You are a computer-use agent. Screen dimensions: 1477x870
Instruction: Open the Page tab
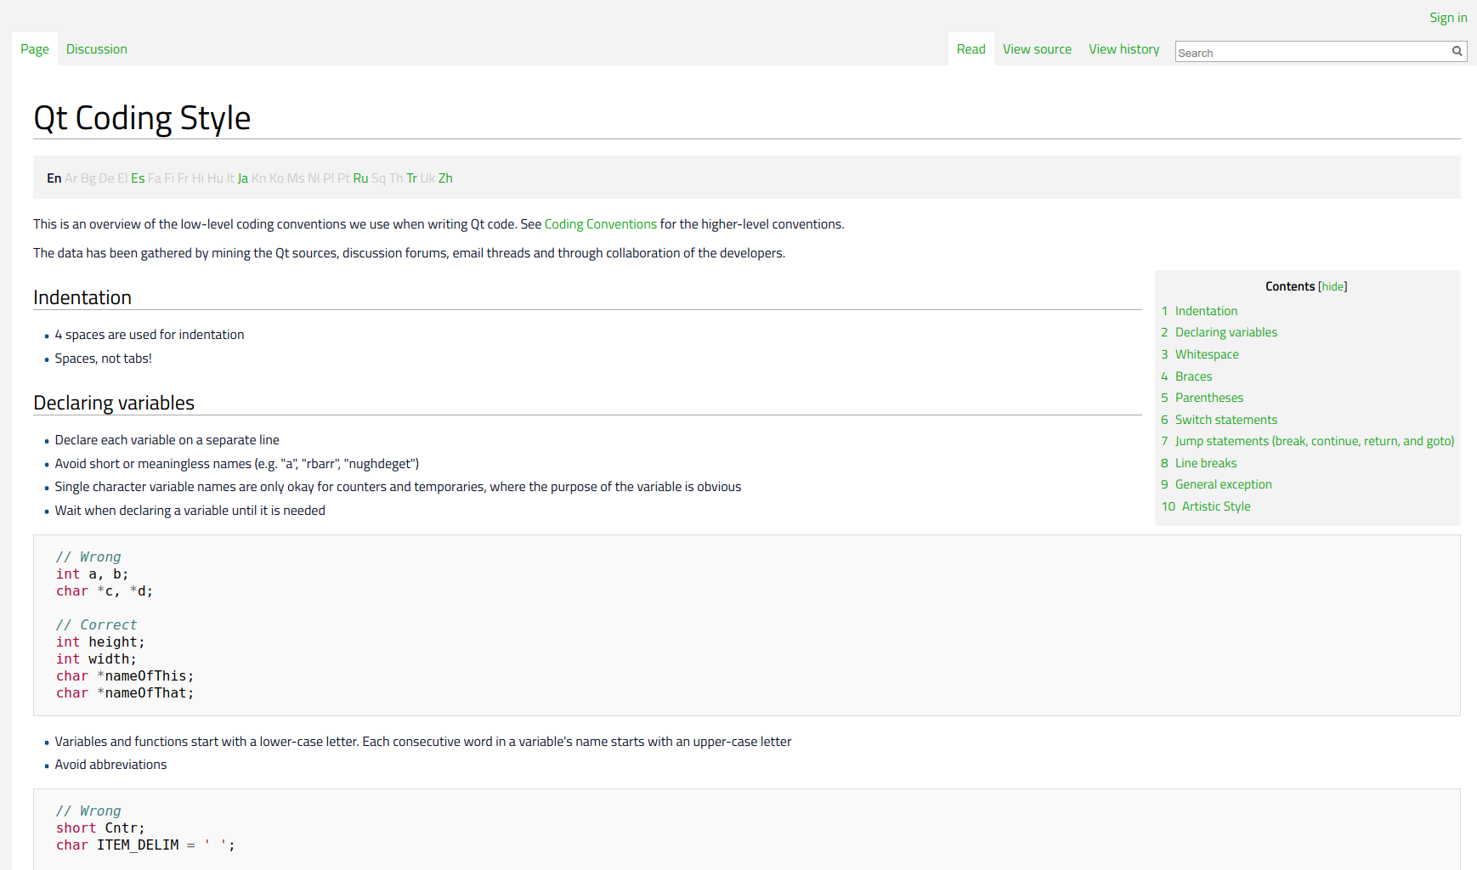point(35,49)
